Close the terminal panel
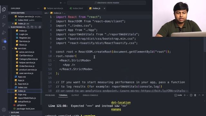 [x=203, y=95]
